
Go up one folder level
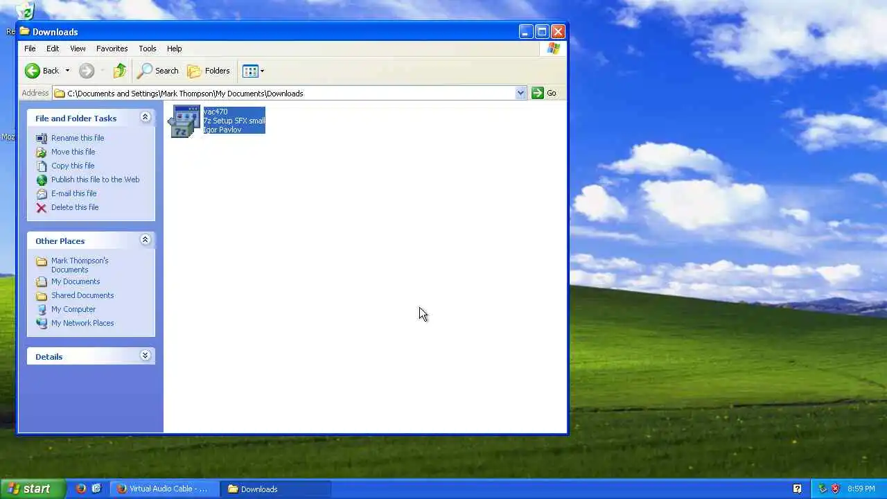click(x=120, y=71)
